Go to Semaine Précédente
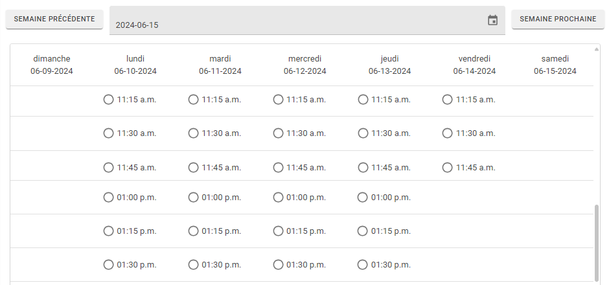 coord(54,19)
